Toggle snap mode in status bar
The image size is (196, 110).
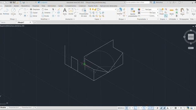coord(130,108)
